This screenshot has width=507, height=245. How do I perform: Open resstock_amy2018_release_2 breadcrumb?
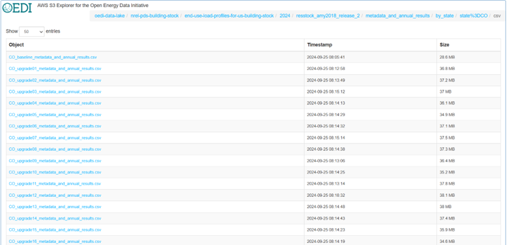tap(328, 16)
